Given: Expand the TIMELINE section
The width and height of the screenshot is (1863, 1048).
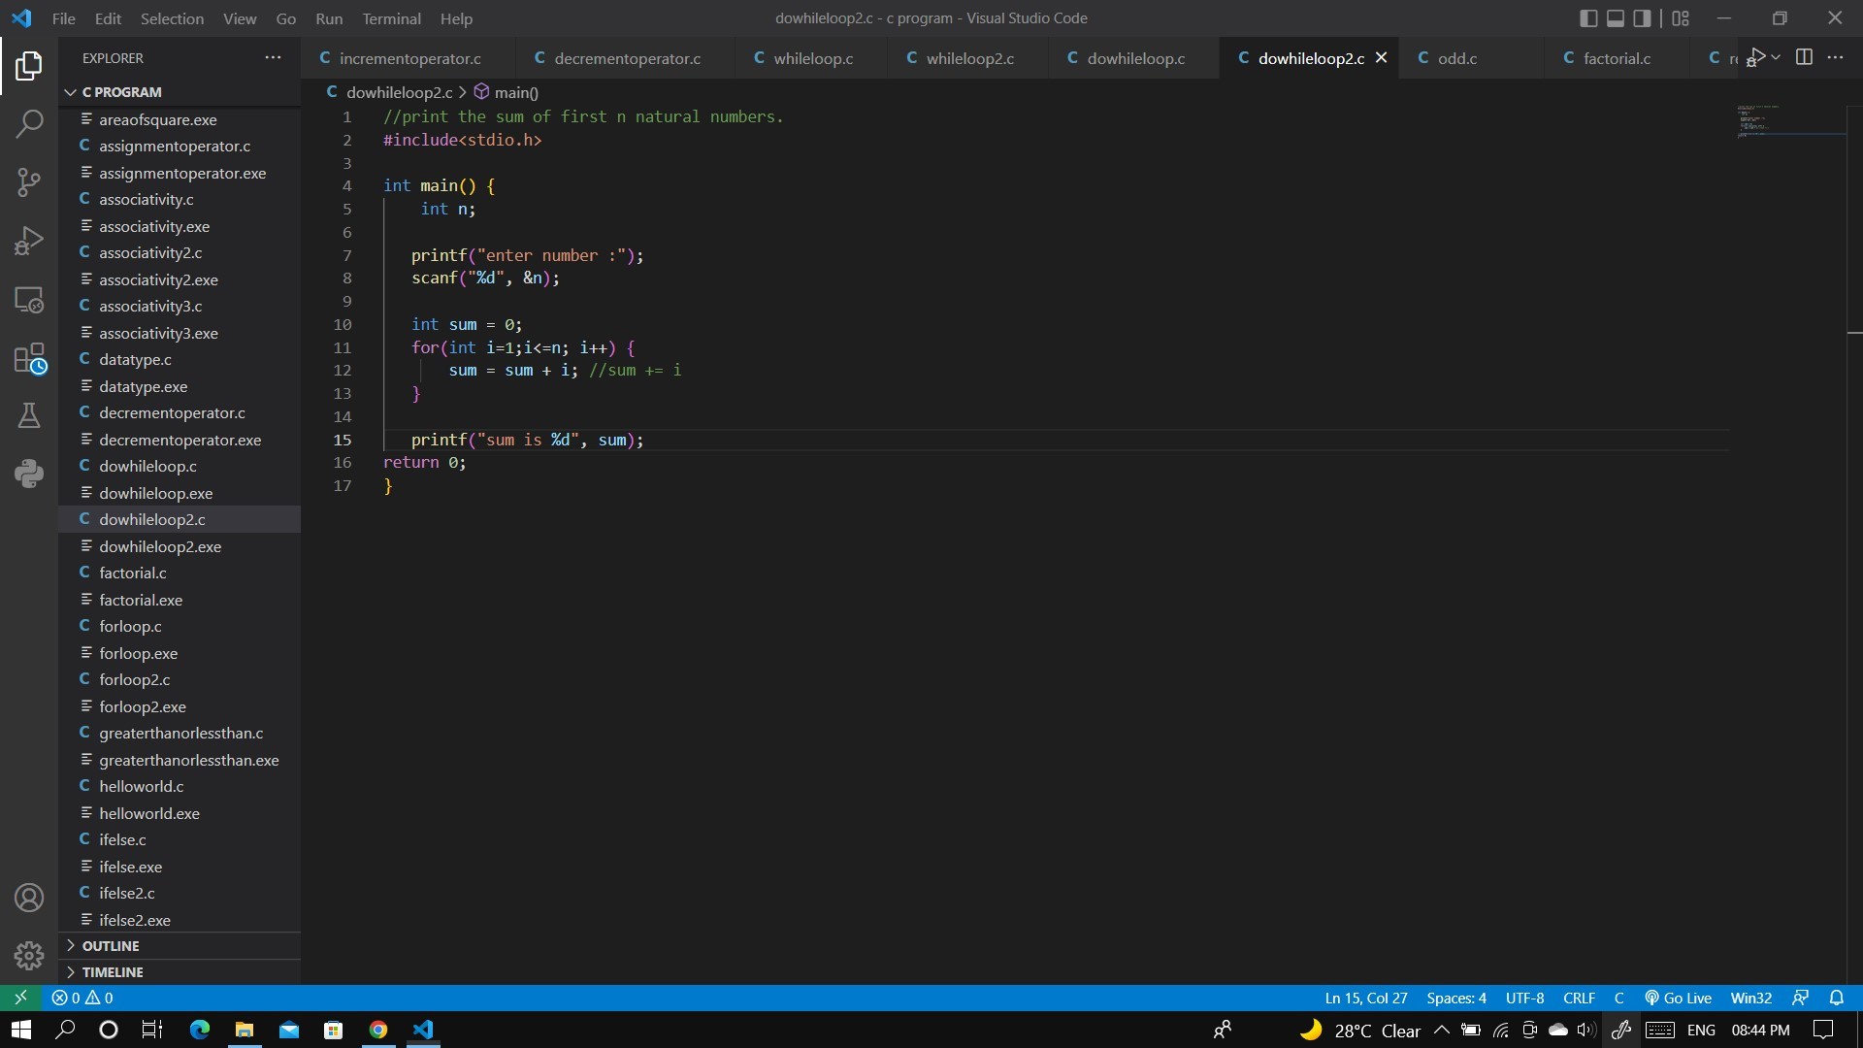Looking at the screenshot, I should pos(112,972).
